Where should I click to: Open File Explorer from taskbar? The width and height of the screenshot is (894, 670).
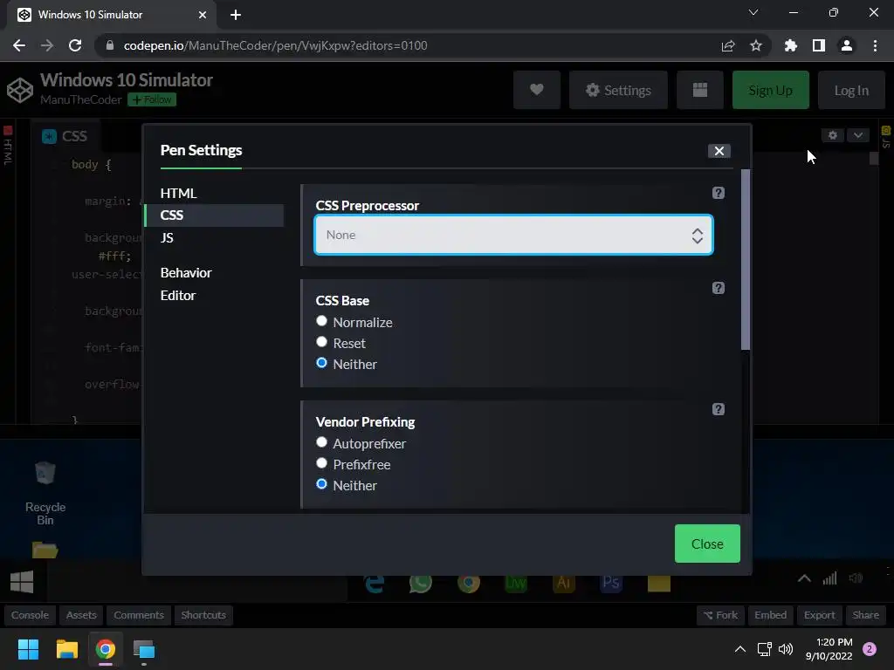point(66,649)
